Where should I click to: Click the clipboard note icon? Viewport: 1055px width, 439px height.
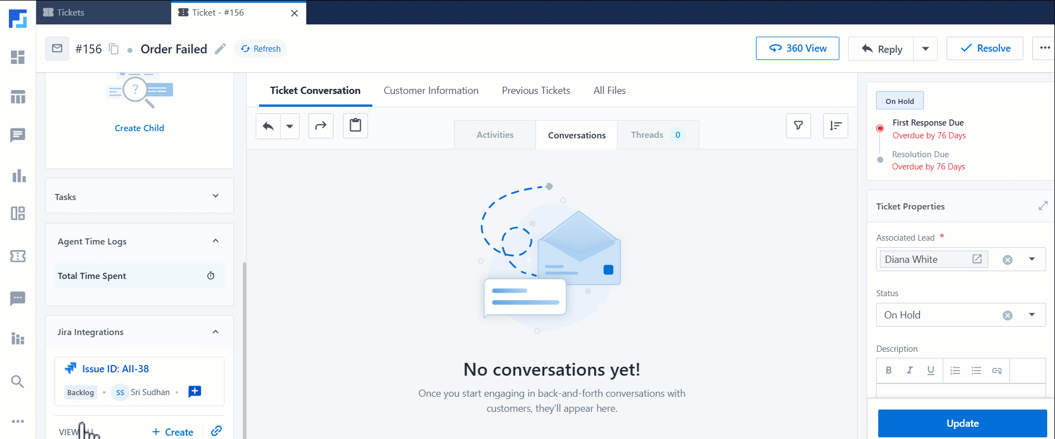(x=355, y=126)
